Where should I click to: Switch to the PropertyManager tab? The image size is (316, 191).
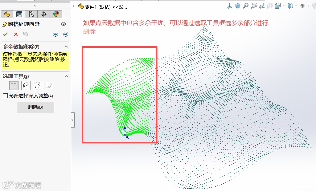tap(19, 14)
